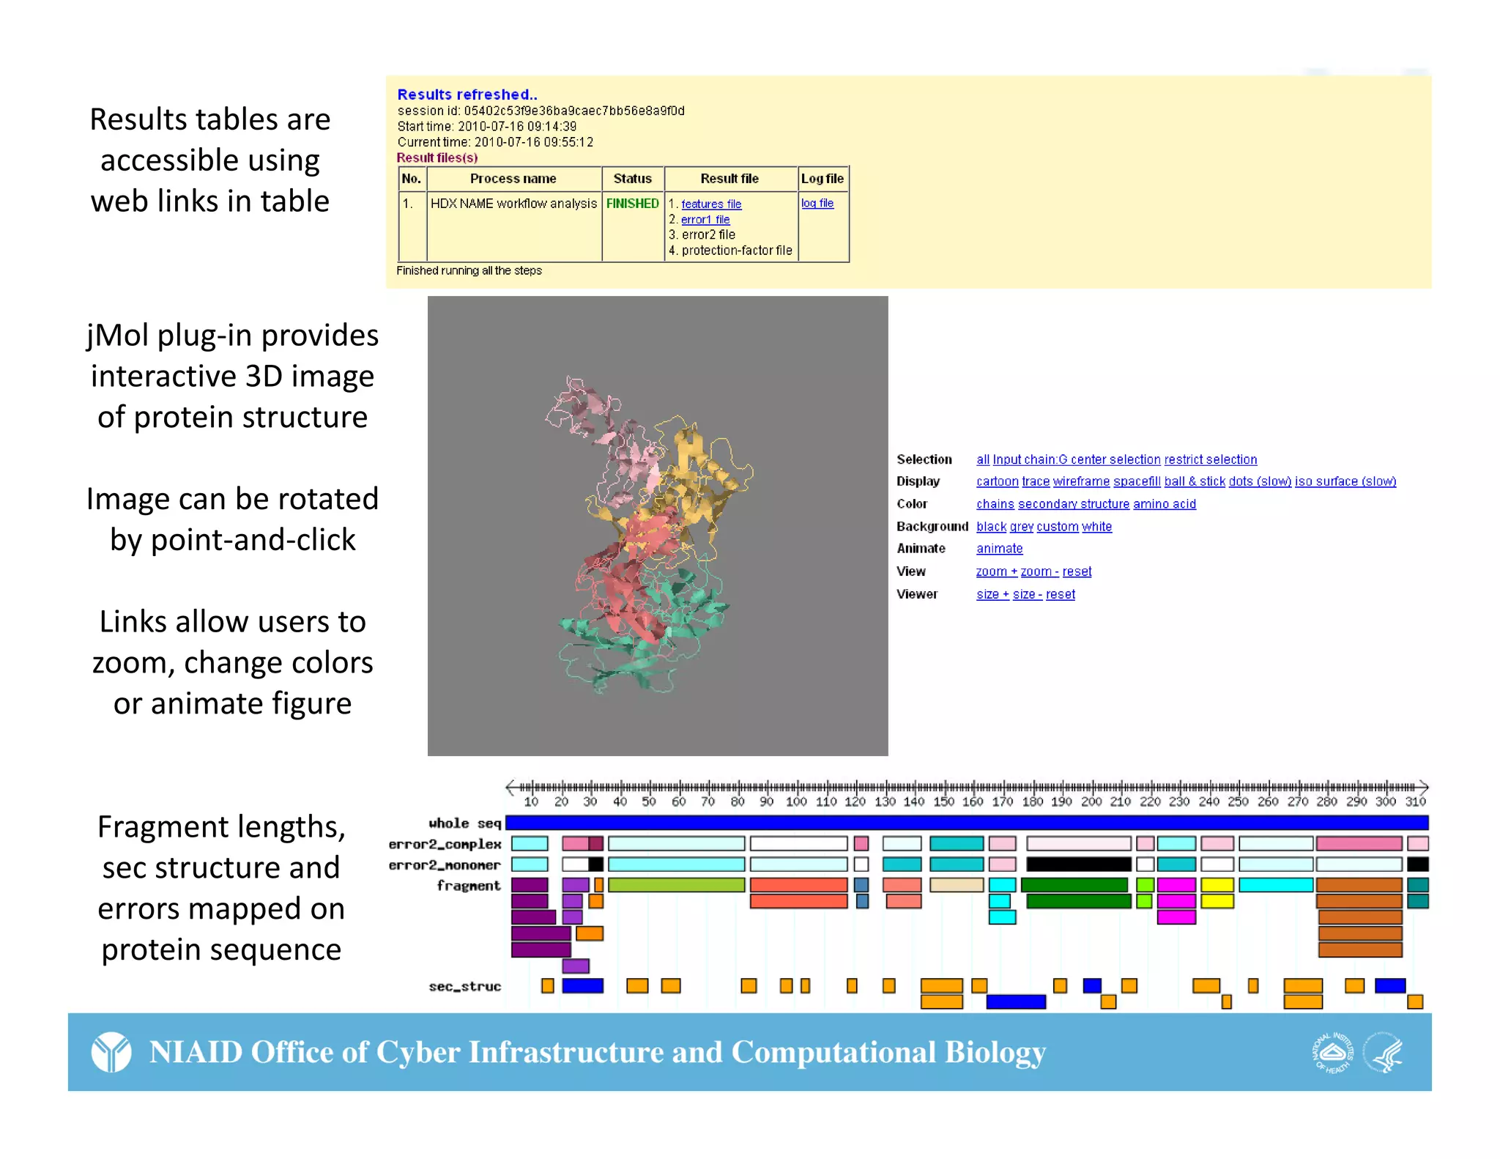This screenshot has height=1159, width=1500.
Task: Click restrict selection link
Action: pos(1210,459)
